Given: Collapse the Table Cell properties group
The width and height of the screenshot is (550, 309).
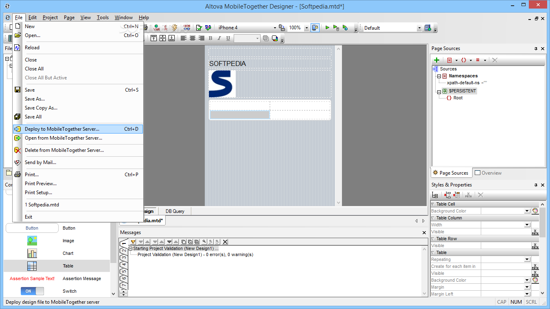Looking at the screenshot, I should [x=433, y=204].
